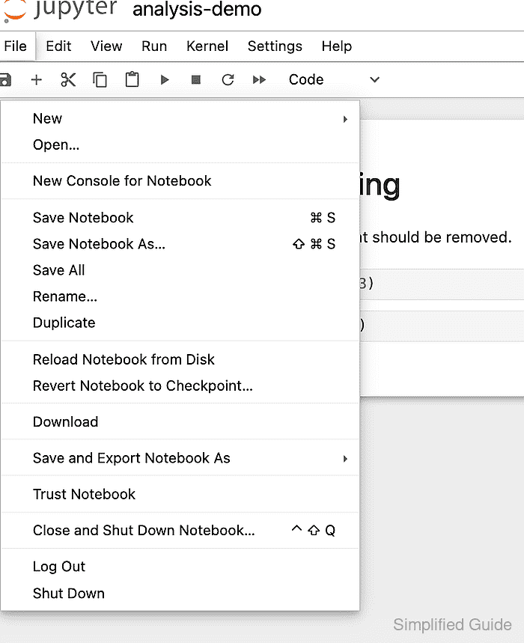Image resolution: width=524 pixels, height=643 pixels.
Task: Paste cell using the clipboard icon
Action: 132,79
